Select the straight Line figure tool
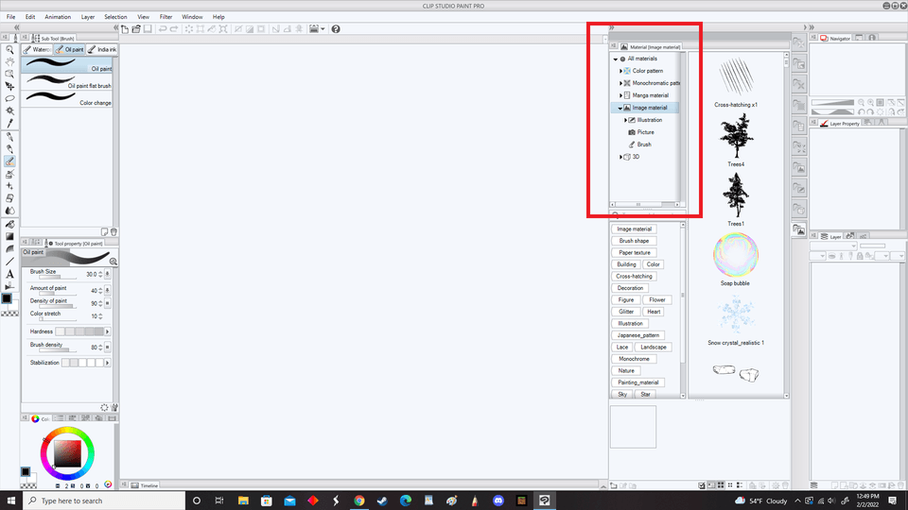This screenshot has height=510, width=908. [9, 262]
